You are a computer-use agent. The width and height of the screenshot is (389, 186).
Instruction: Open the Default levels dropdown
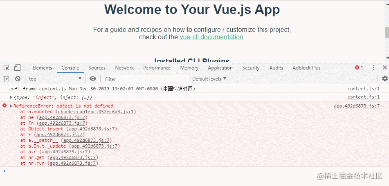(x=209, y=79)
